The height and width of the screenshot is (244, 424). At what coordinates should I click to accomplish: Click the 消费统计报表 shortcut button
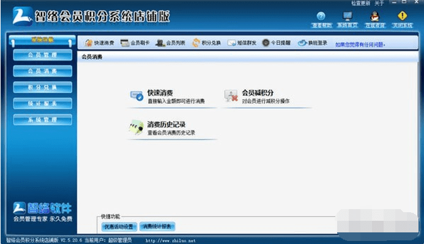pos(157,226)
